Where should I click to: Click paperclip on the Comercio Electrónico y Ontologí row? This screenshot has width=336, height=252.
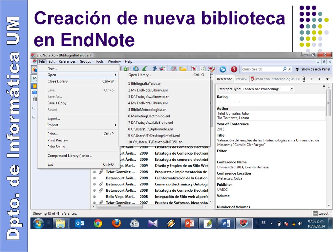click(101, 184)
